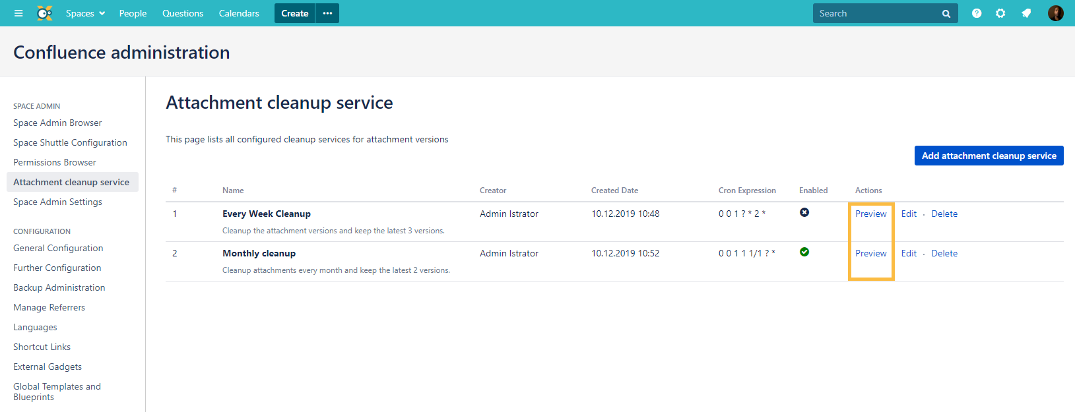Open Backup Administration in the sidebar
The image size is (1075, 412).
pyautogui.click(x=59, y=287)
